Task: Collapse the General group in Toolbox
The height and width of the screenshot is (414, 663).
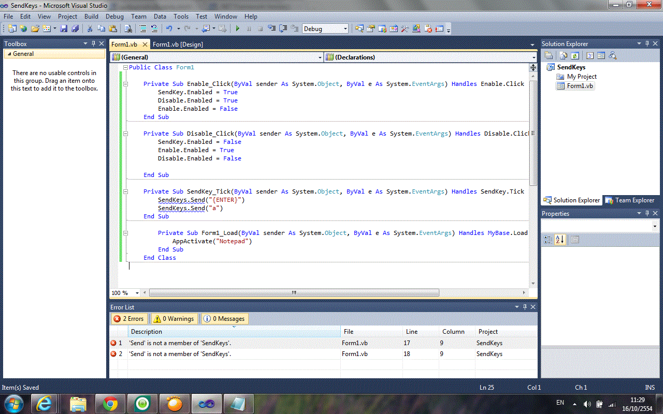Action: click(9, 54)
